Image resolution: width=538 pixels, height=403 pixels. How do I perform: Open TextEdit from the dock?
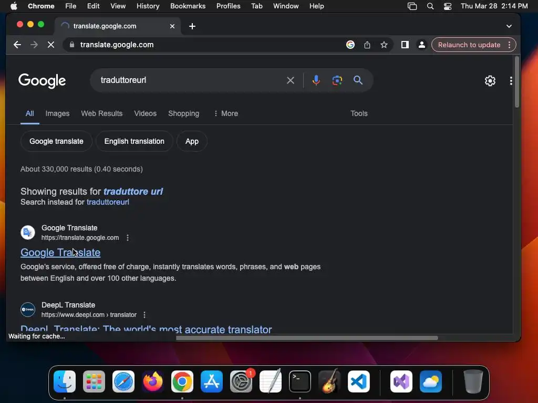(x=271, y=381)
